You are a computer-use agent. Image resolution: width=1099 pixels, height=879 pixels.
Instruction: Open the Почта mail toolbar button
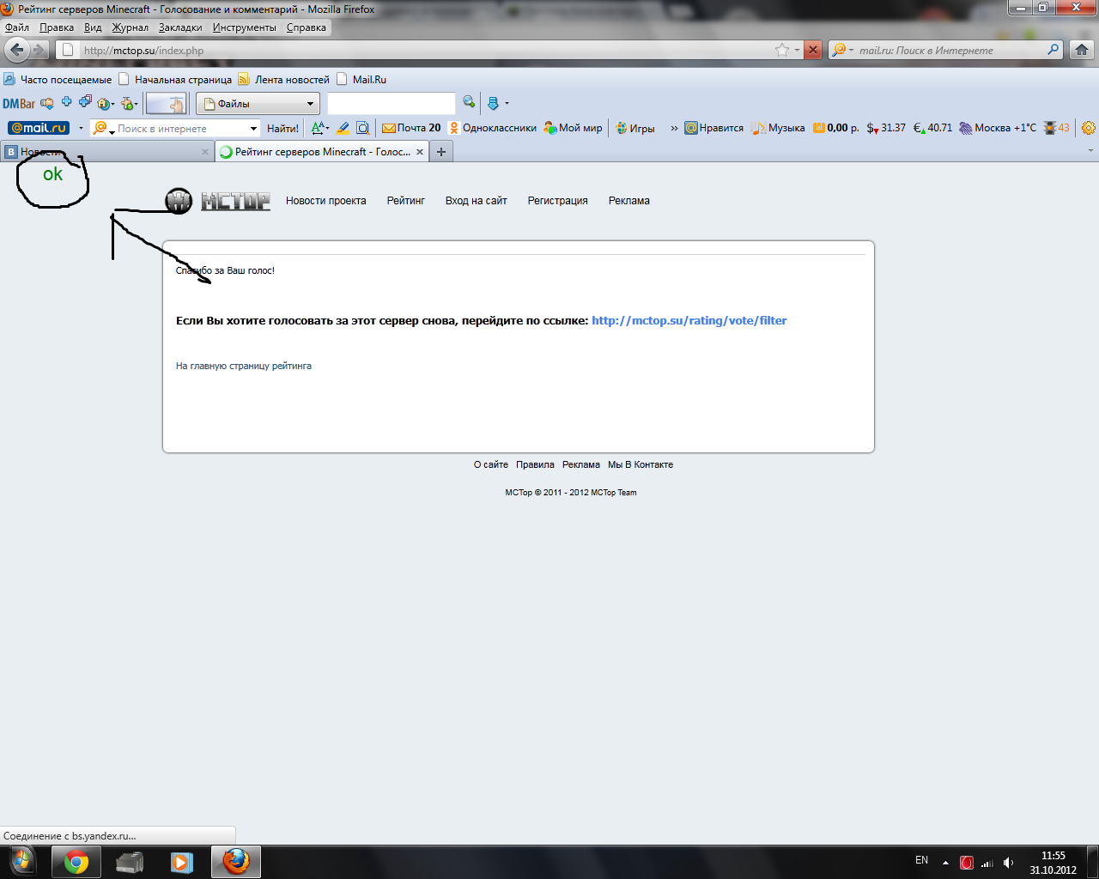(x=411, y=128)
